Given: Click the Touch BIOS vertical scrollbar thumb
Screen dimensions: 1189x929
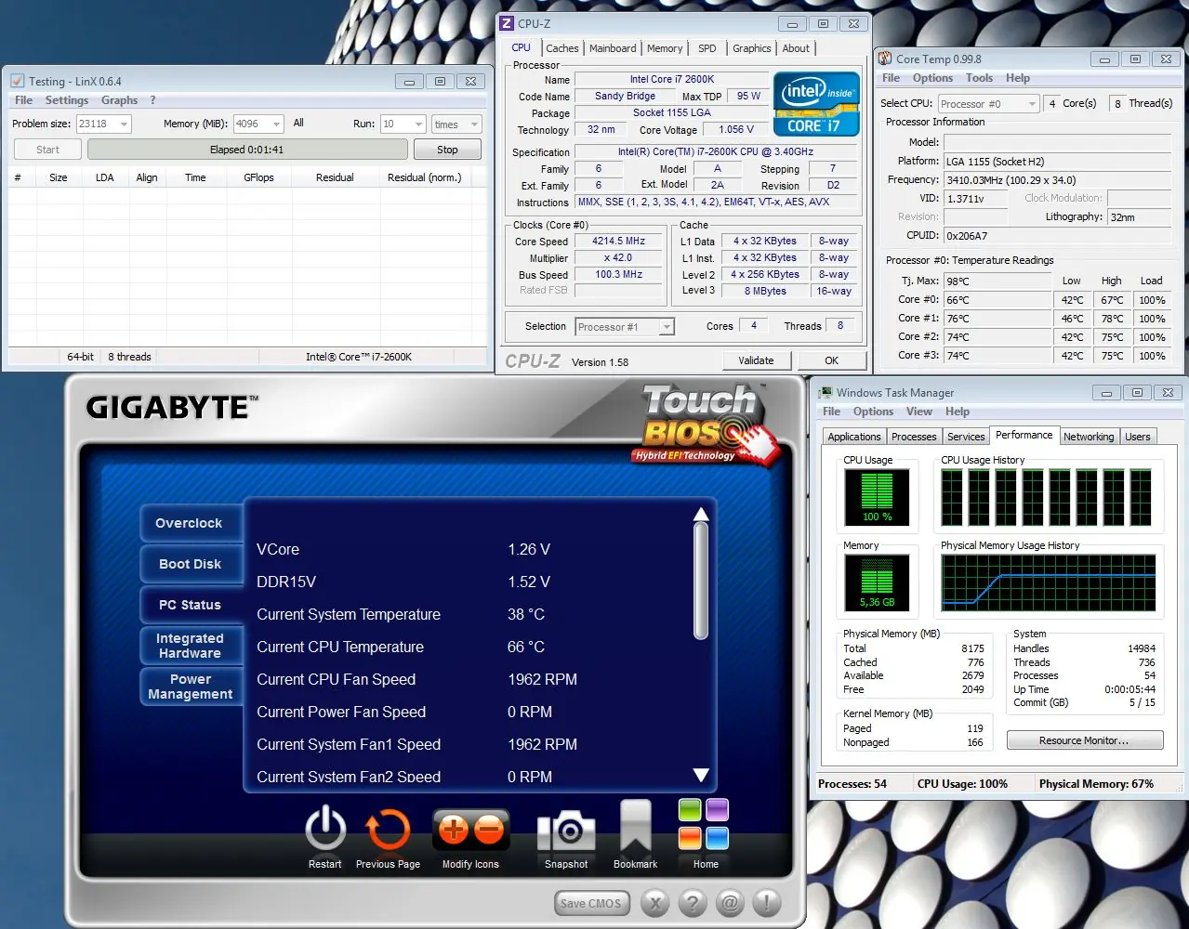Looking at the screenshot, I should pyautogui.click(x=701, y=582).
